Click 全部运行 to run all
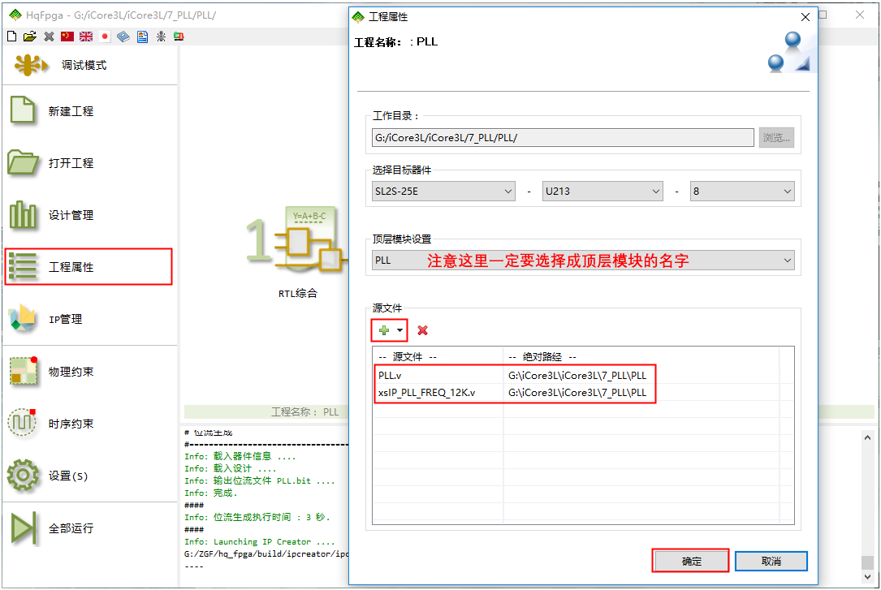The width and height of the screenshot is (881, 590). [x=71, y=528]
